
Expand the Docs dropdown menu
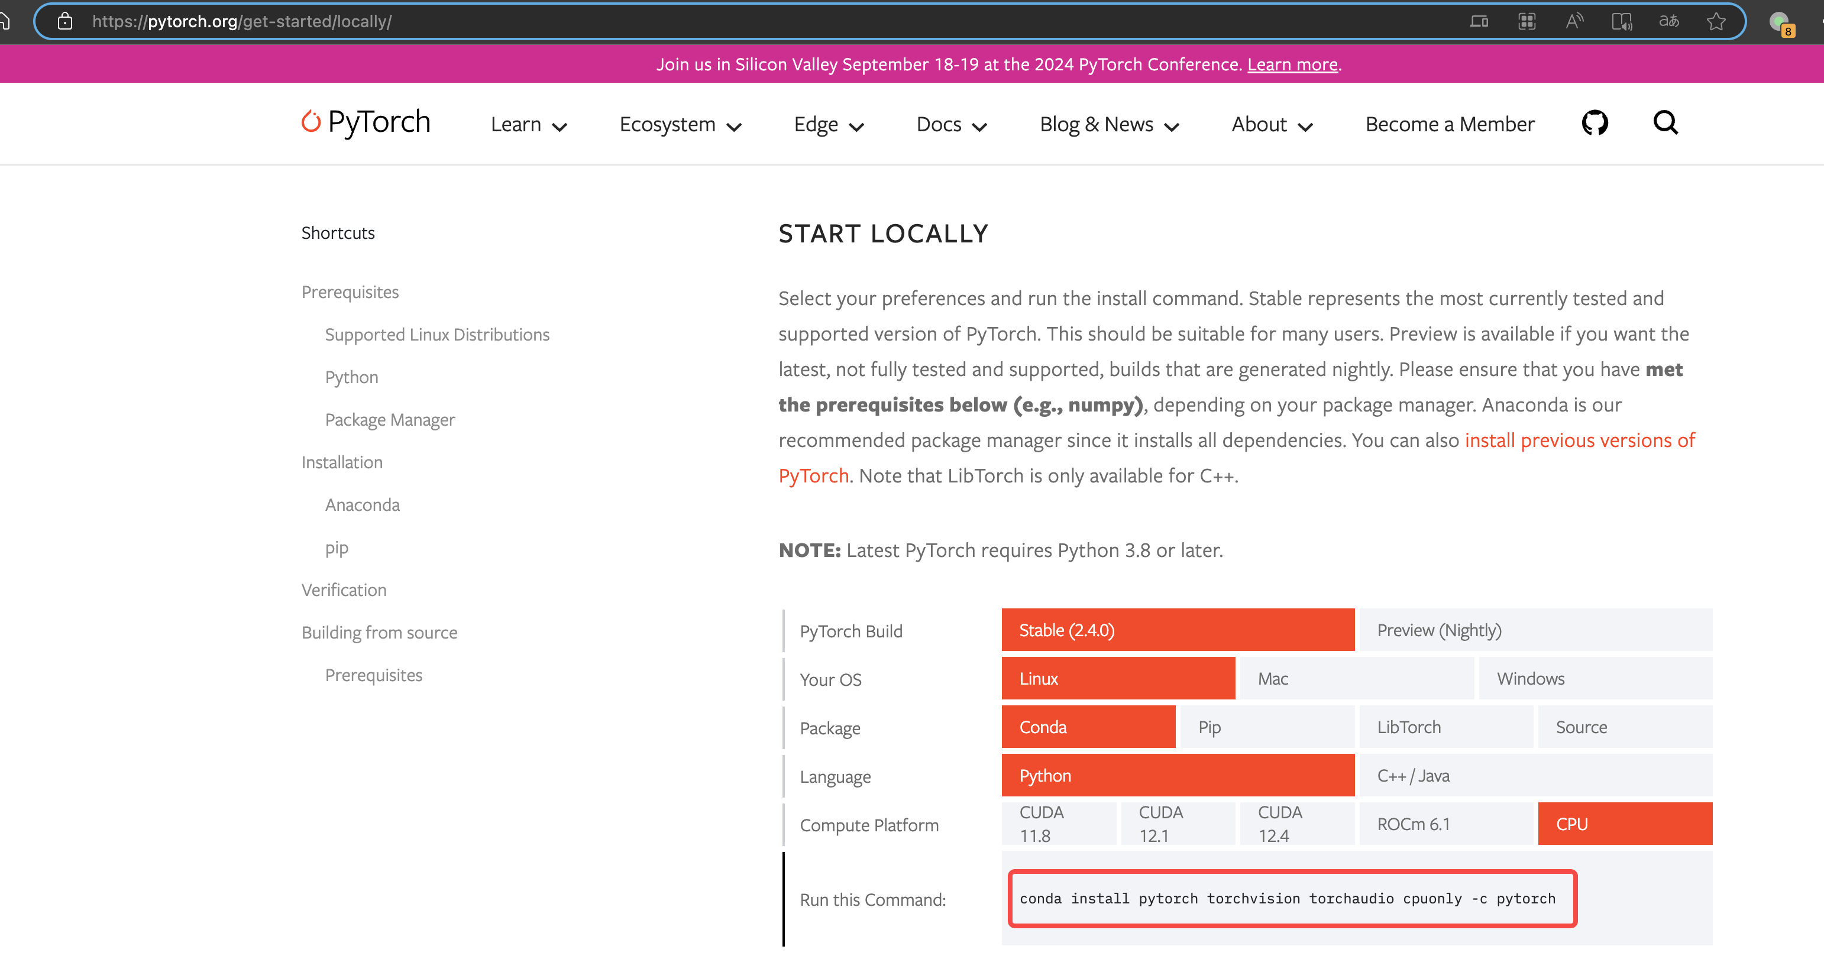click(952, 125)
